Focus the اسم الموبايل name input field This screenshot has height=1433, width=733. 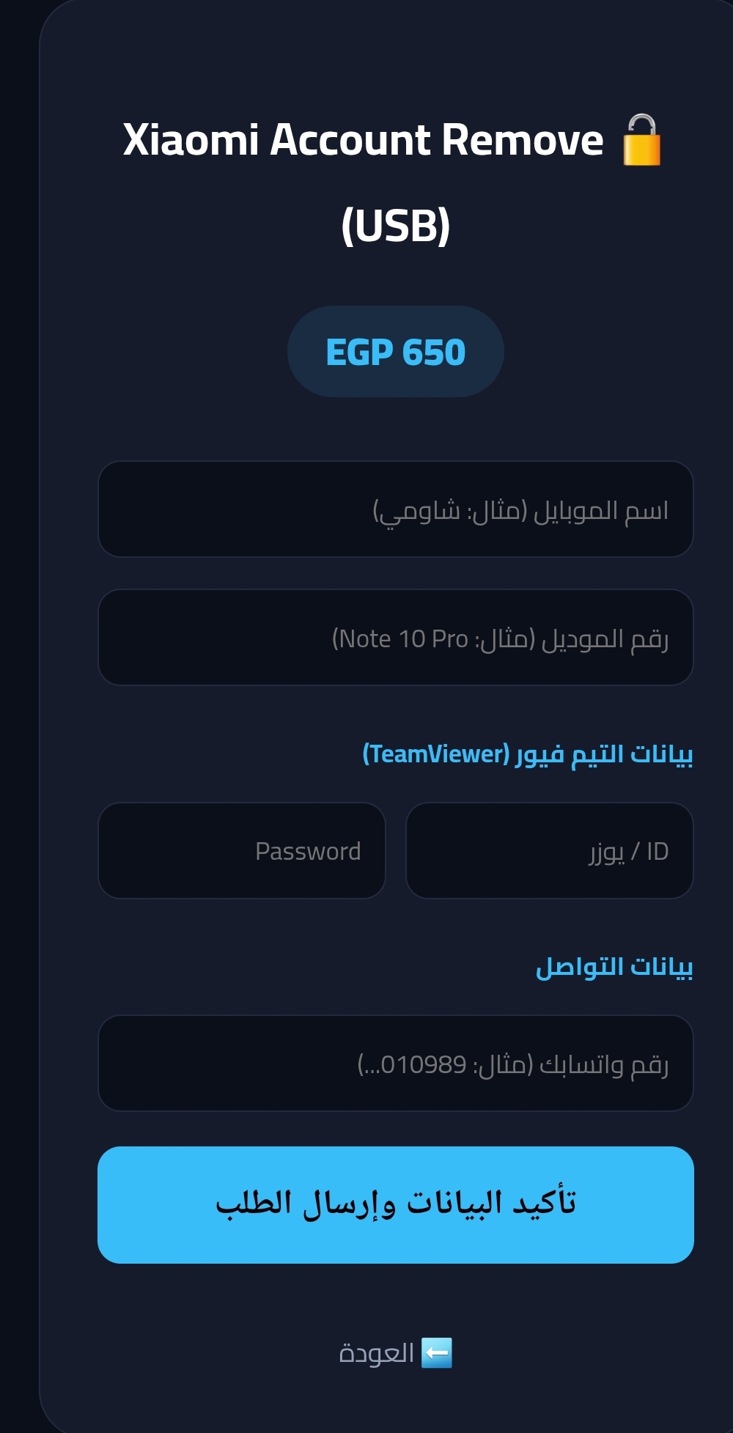coord(395,509)
